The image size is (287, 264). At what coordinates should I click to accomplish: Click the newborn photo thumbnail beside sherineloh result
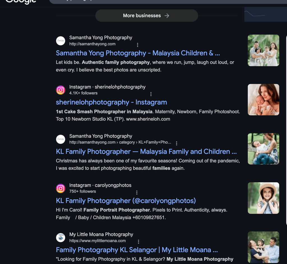pos(263,100)
